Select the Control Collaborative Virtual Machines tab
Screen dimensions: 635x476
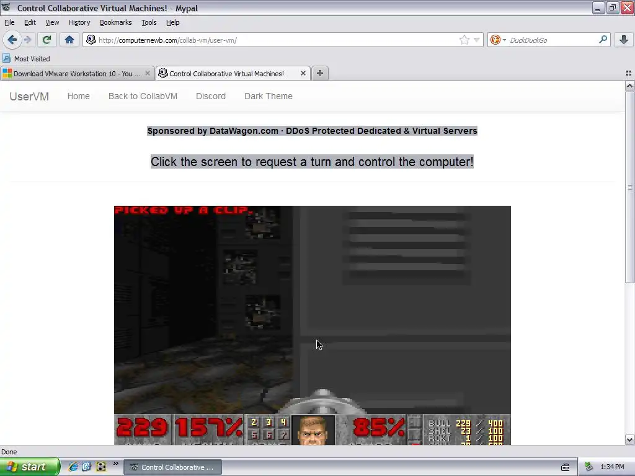[227, 74]
